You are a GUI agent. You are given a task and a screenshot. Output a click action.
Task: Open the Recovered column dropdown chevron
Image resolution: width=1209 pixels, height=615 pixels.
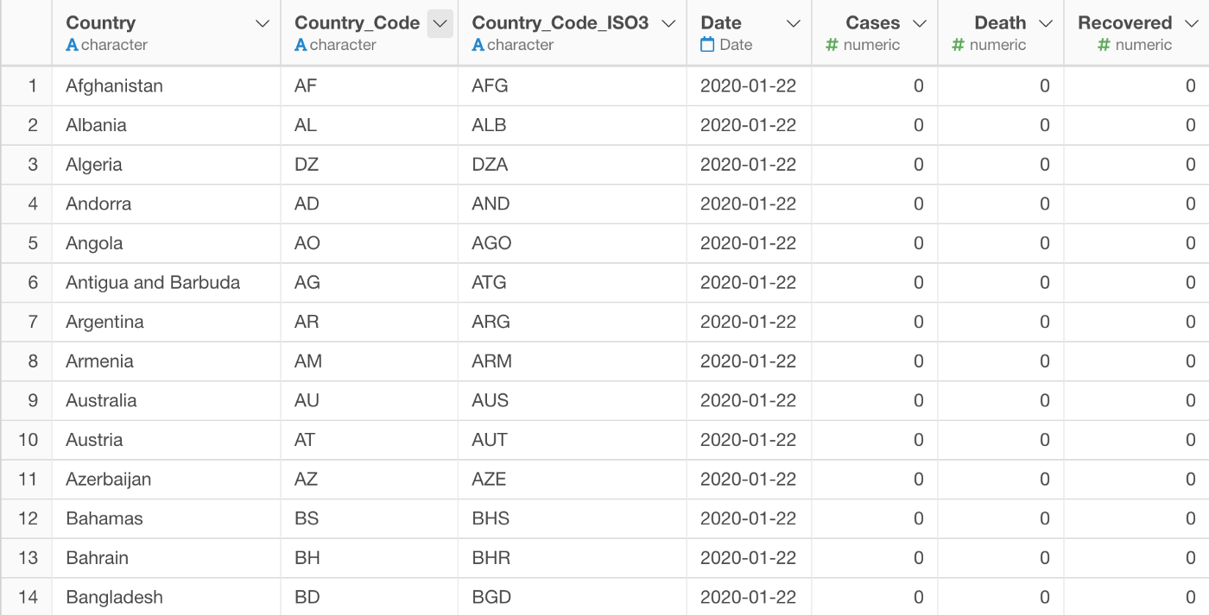[1191, 24]
